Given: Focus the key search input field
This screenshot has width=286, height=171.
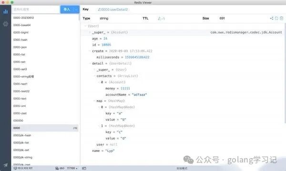Looking at the screenshot, I should pyautogui.click(x=36, y=9).
